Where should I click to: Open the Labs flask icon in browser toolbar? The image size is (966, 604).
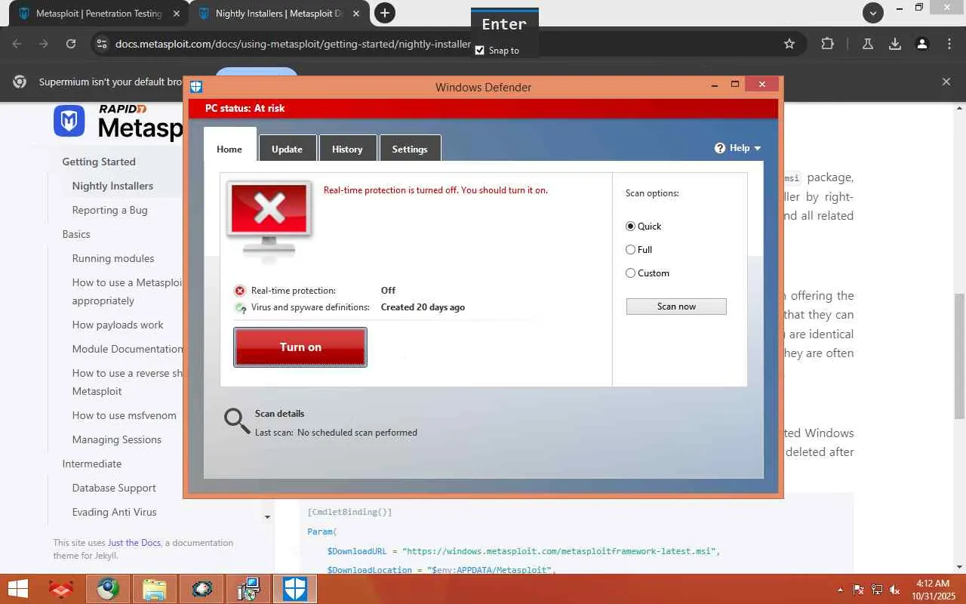pos(868,44)
